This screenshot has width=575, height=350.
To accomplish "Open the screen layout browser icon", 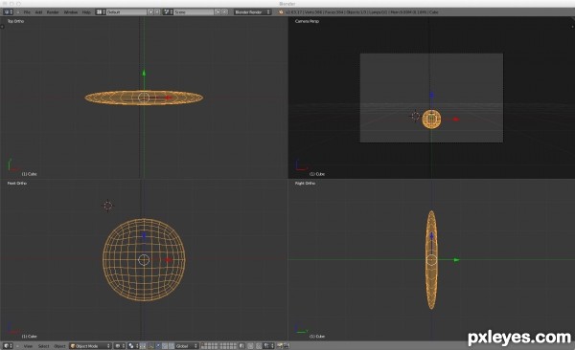I will [101, 12].
